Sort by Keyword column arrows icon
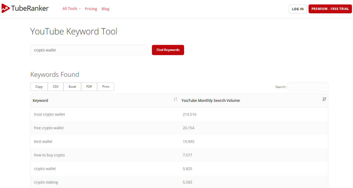Viewport: 353px width, 188px height. 175,99
